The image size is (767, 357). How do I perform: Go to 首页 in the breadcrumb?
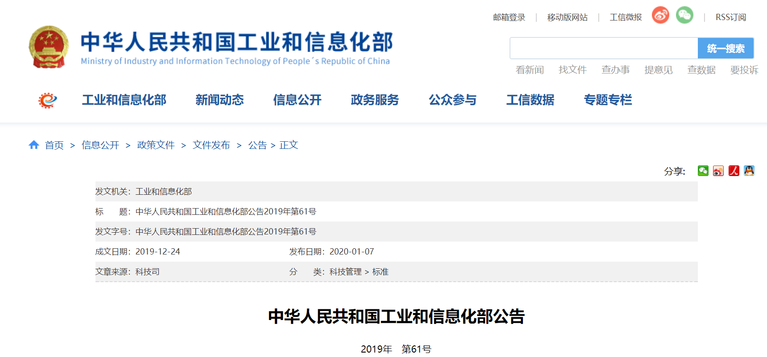[54, 145]
